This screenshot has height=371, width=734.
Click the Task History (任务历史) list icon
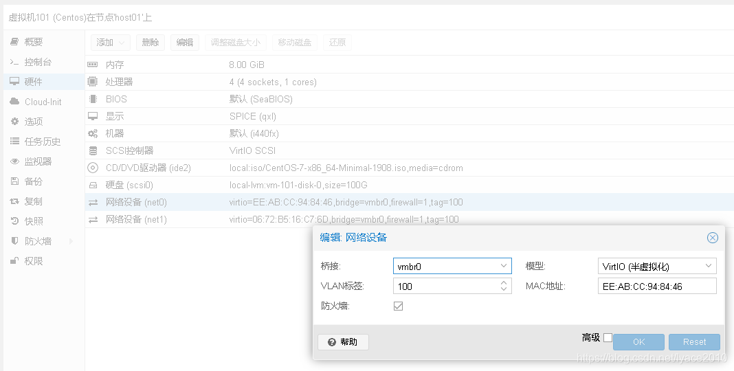click(14, 142)
